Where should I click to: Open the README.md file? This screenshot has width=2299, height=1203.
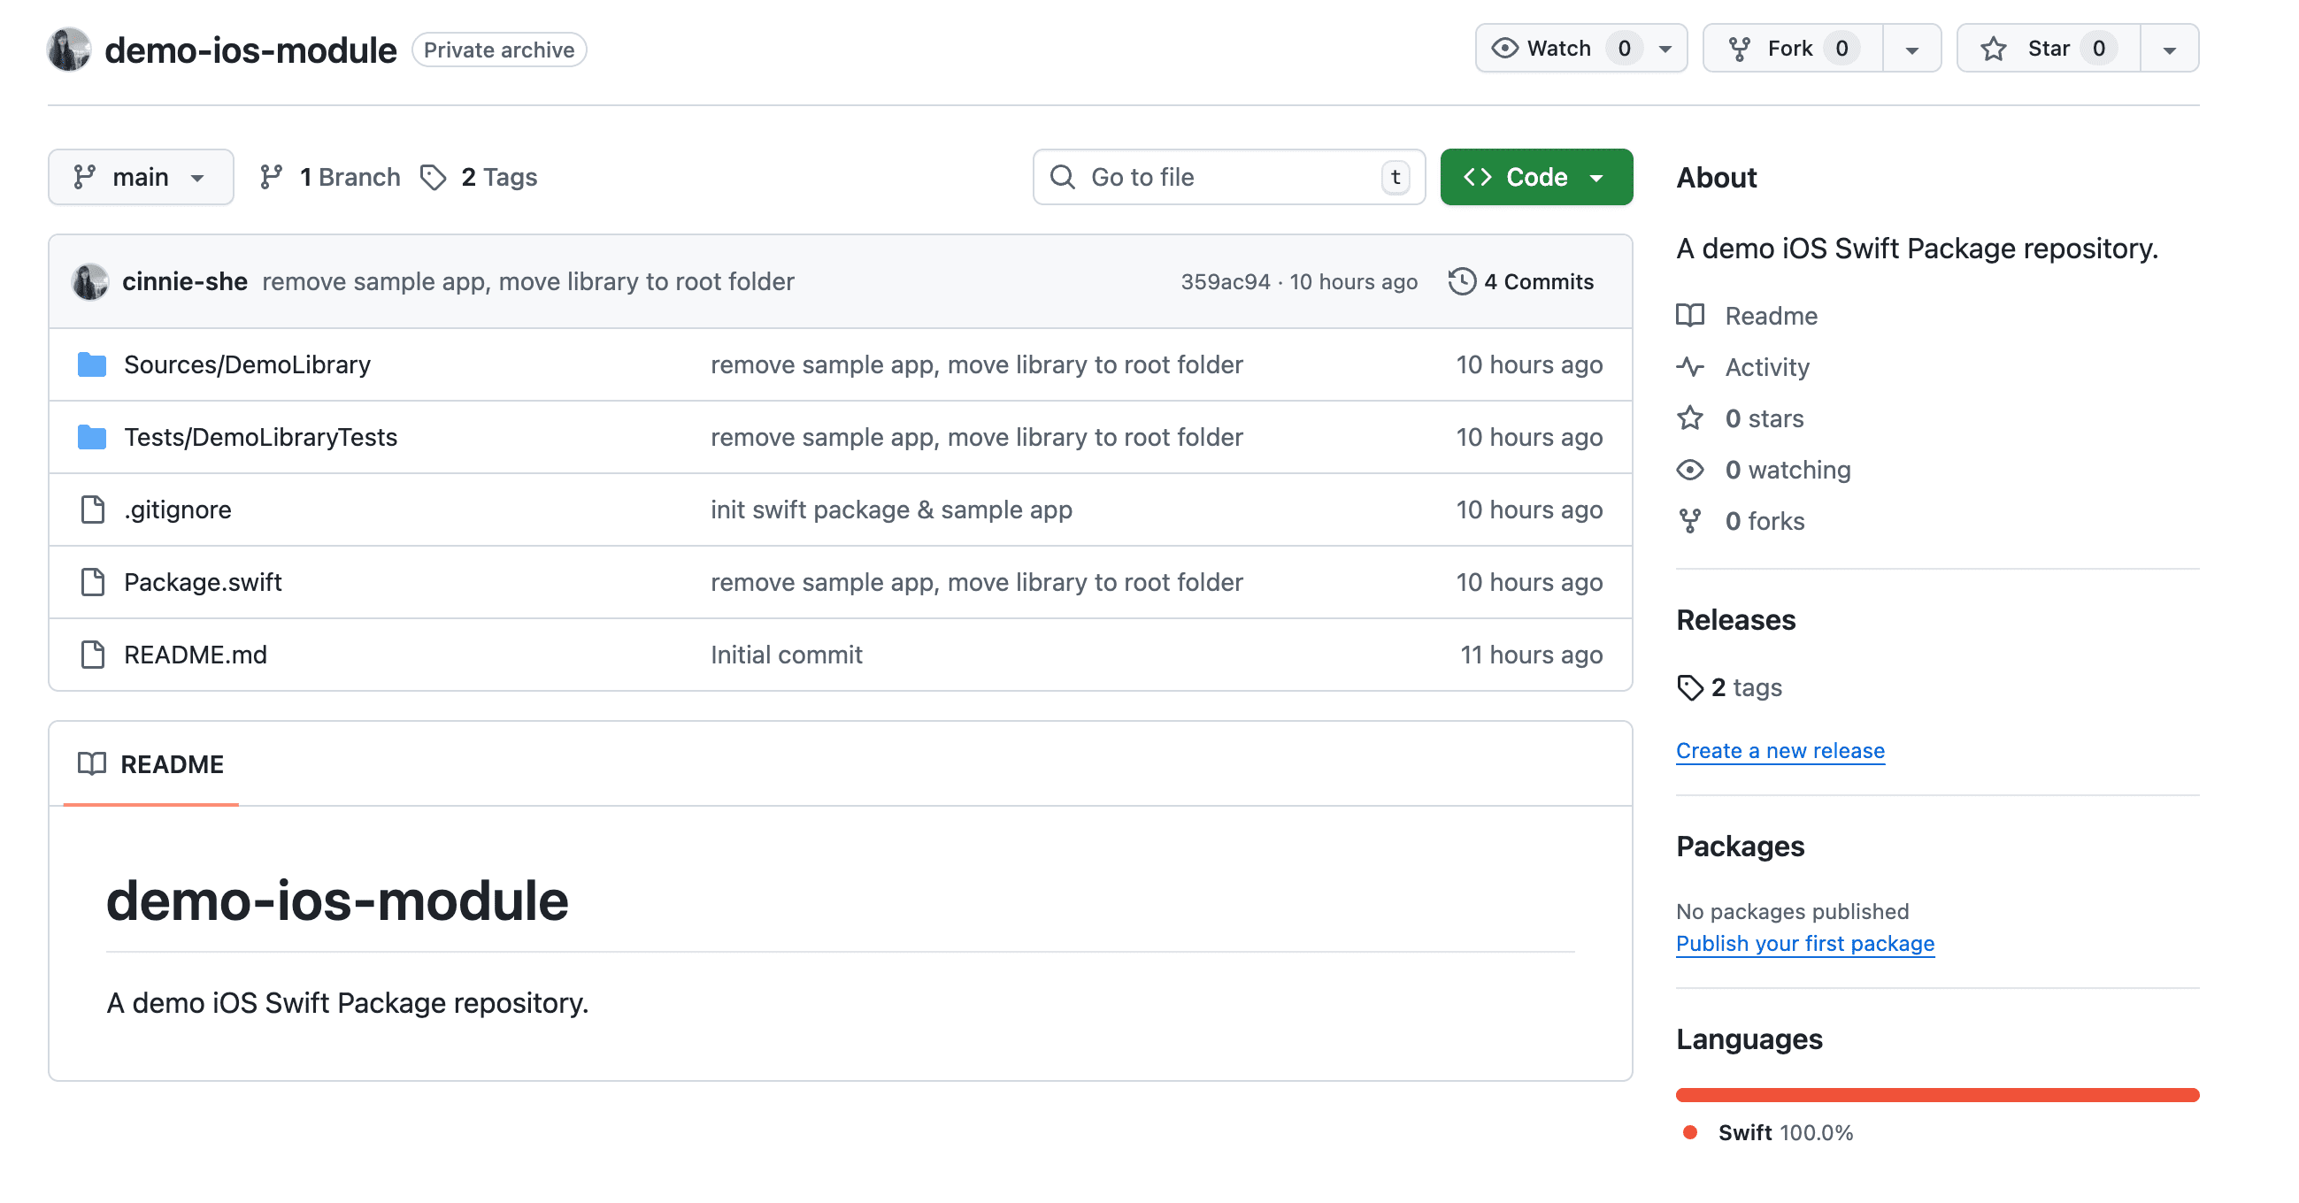click(x=195, y=655)
